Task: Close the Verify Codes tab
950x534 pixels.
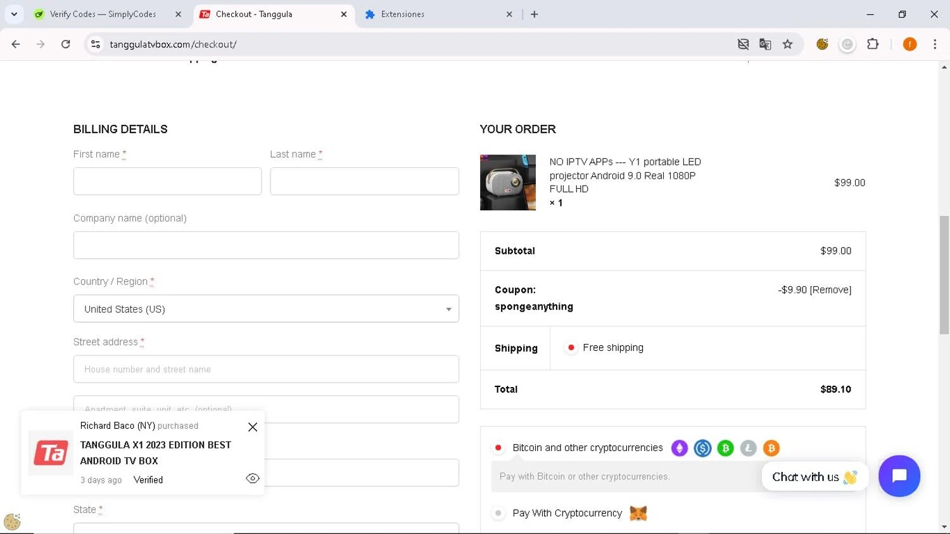Action: tap(178, 14)
